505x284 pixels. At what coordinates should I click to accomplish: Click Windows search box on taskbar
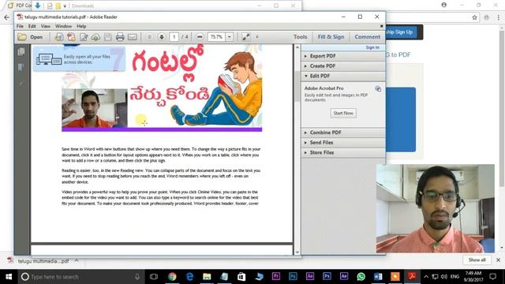80,277
